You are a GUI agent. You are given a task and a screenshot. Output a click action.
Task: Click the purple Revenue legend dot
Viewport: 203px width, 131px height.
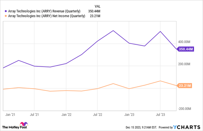pyautogui.click(x=6, y=11)
